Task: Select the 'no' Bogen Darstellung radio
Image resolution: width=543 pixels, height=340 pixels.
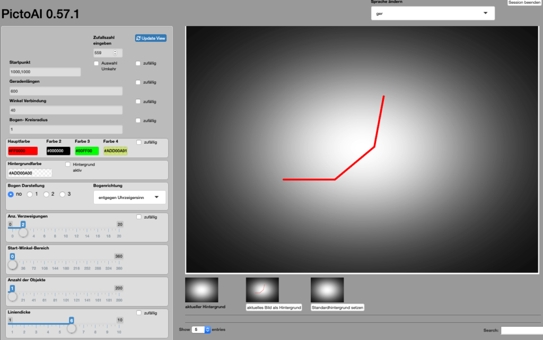Action: pyautogui.click(x=11, y=194)
